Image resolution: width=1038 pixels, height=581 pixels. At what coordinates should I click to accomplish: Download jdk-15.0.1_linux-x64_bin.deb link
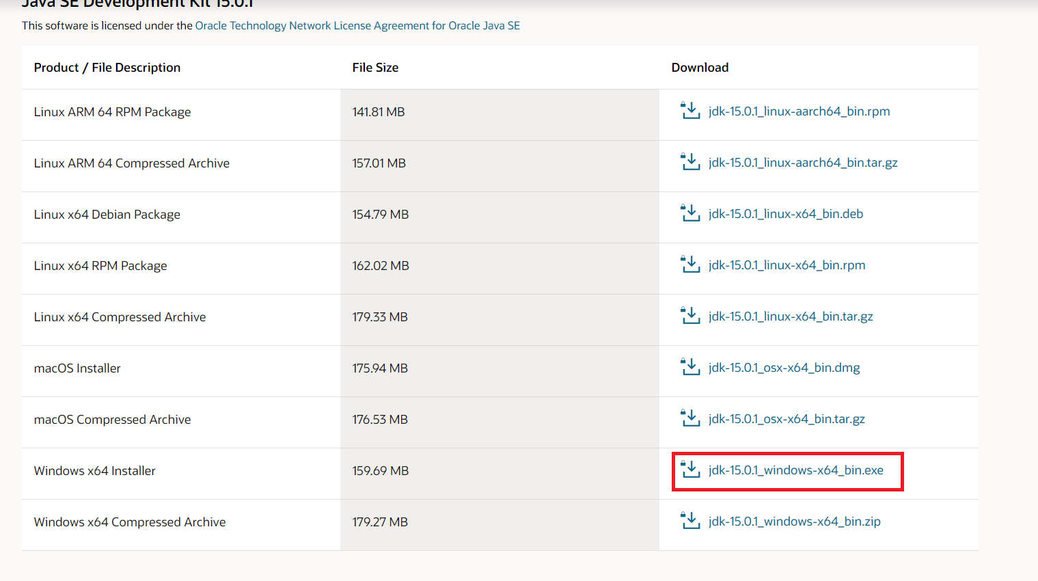click(x=786, y=214)
